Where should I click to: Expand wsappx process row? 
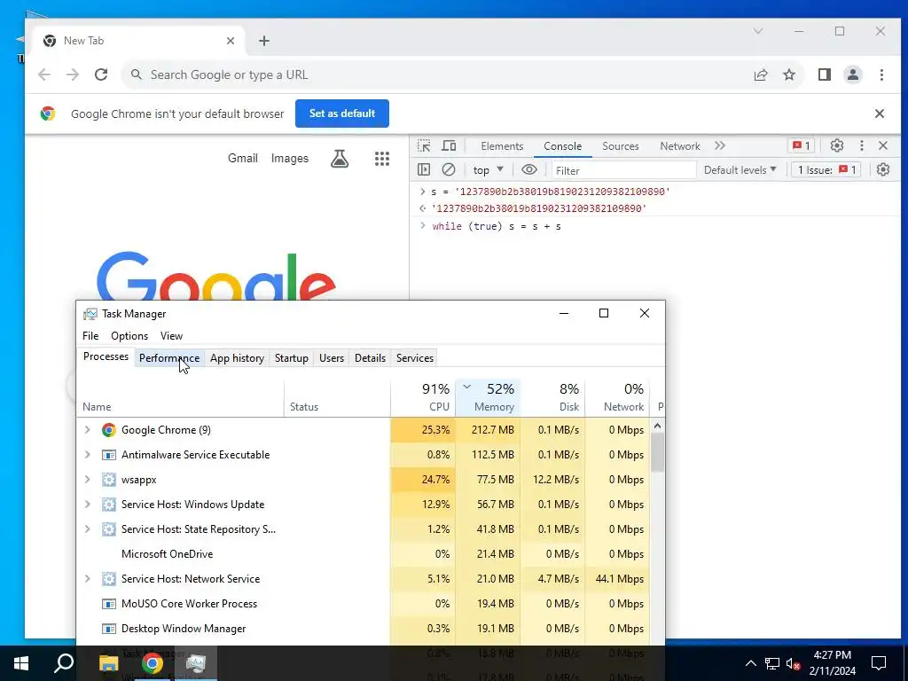click(88, 480)
